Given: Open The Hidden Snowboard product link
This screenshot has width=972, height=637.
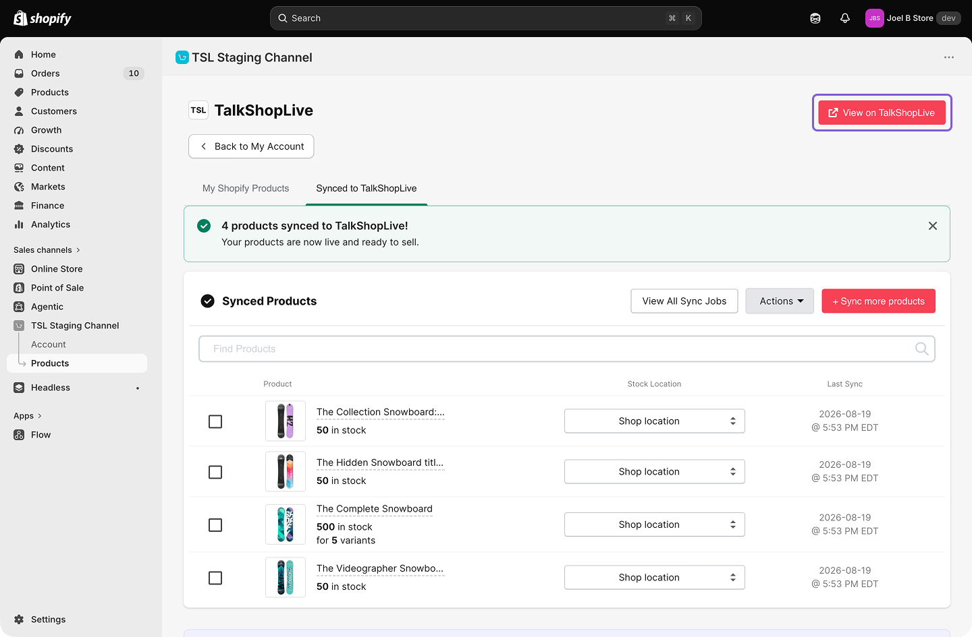Looking at the screenshot, I should tap(380, 462).
